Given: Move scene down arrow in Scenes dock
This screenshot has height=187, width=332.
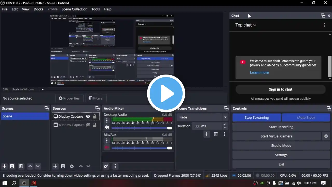Looking at the screenshot, I should click(x=38, y=166).
